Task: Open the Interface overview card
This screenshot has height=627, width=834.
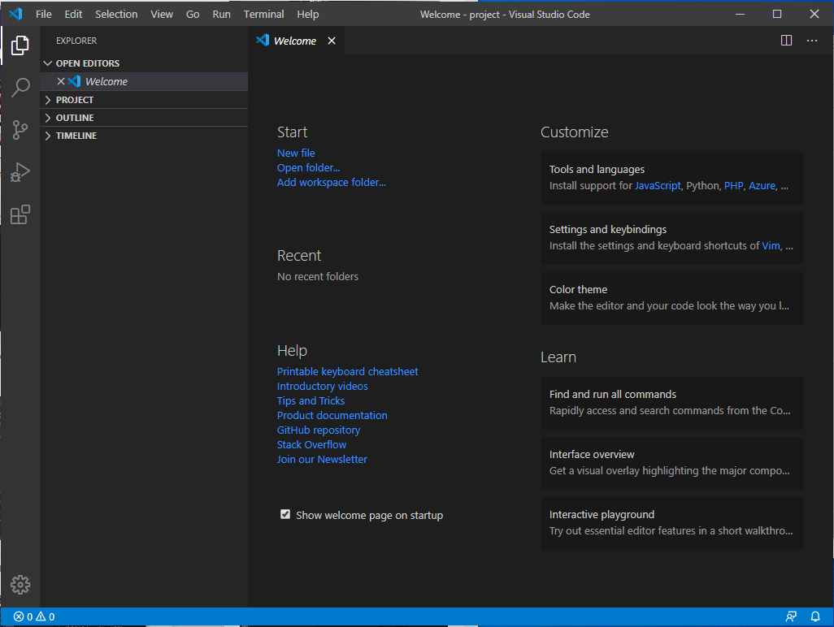Action: [x=671, y=463]
